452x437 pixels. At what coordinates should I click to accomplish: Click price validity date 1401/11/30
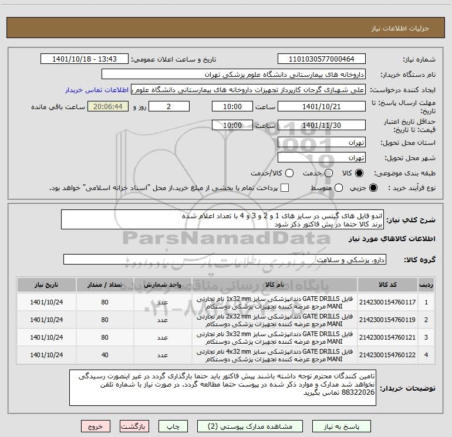click(322, 125)
